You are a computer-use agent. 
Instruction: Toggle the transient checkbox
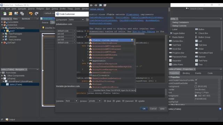123,101
